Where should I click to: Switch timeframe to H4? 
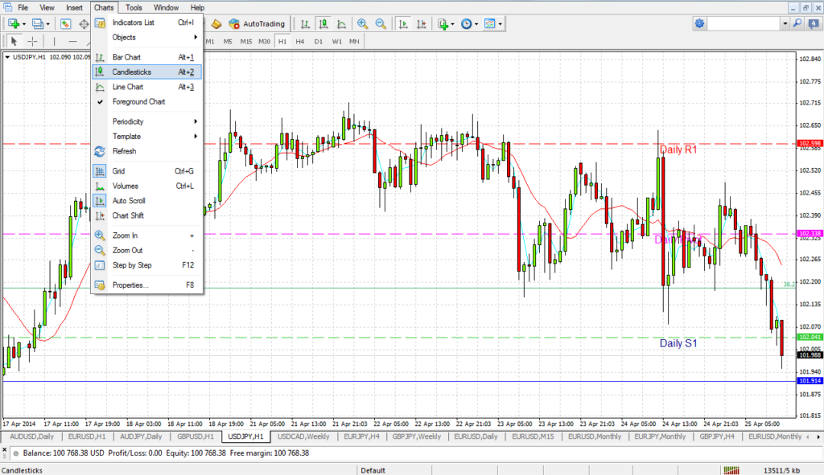click(x=300, y=41)
